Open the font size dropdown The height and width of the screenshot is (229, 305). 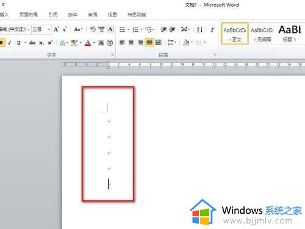tap(49, 29)
